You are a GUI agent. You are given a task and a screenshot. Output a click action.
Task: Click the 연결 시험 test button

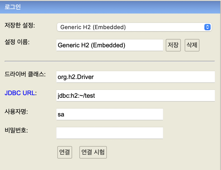93,152
